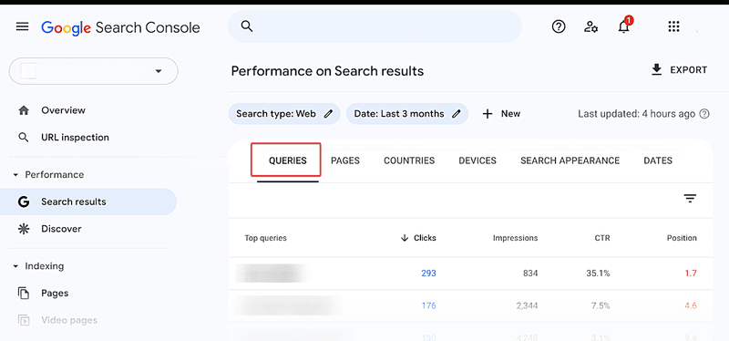Click the Google Search Console logo
Image resolution: width=729 pixels, height=341 pixels.
120,28
